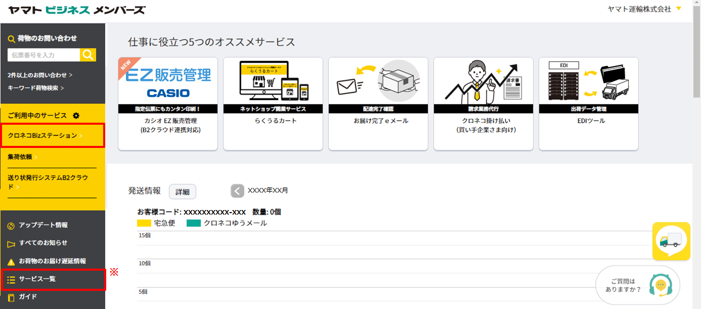Open the らくうるカート service card
This screenshot has width=701, height=309.
coord(273,104)
